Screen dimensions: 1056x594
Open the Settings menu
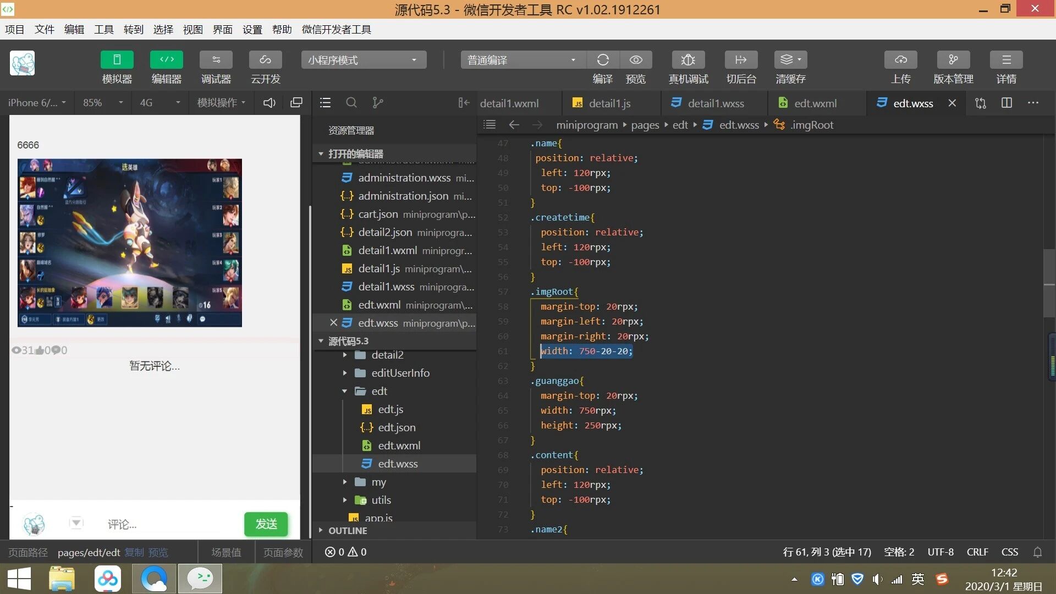coord(252,30)
